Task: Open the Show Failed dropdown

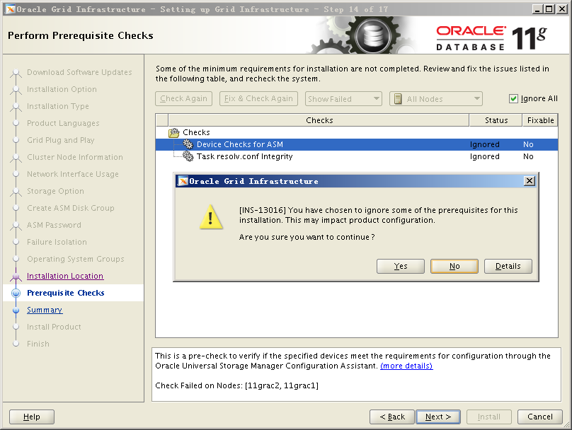Action: (x=343, y=99)
